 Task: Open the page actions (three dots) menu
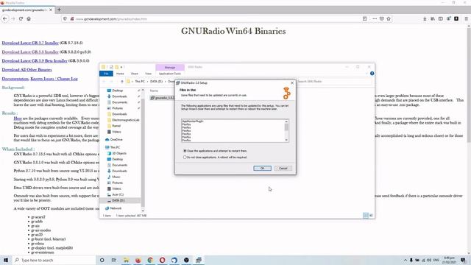pyautogui.click(x=375, y=18)
